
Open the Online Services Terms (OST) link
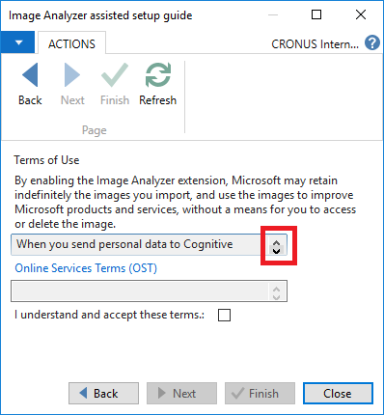(x=86, y=268)
